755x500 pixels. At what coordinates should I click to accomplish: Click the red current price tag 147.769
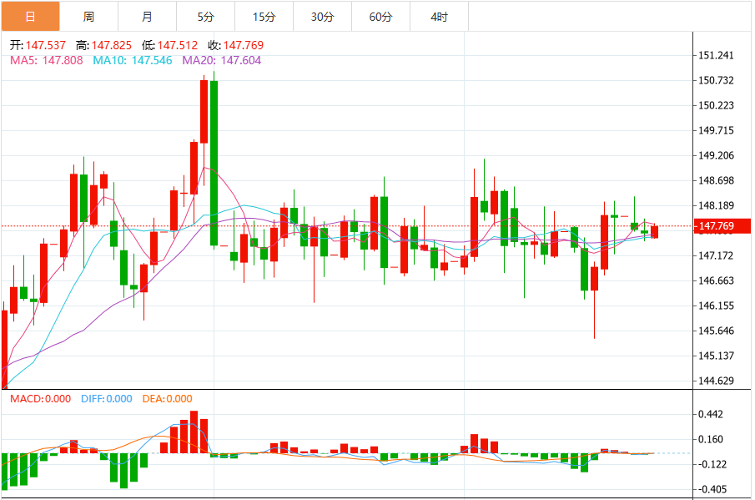(722, 226)
